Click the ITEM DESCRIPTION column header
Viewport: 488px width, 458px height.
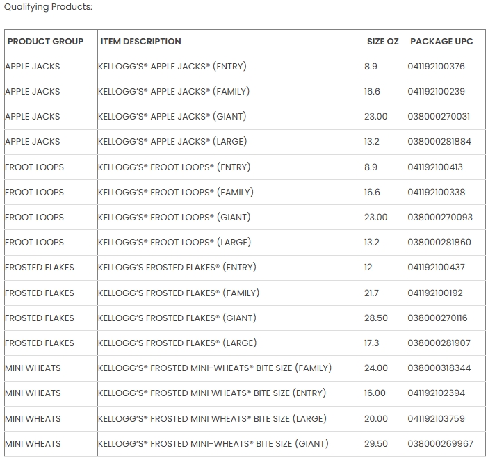[x=141, y=42]
